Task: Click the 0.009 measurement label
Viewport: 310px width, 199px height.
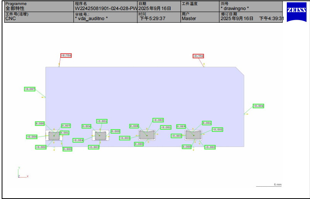Action: 181,126
